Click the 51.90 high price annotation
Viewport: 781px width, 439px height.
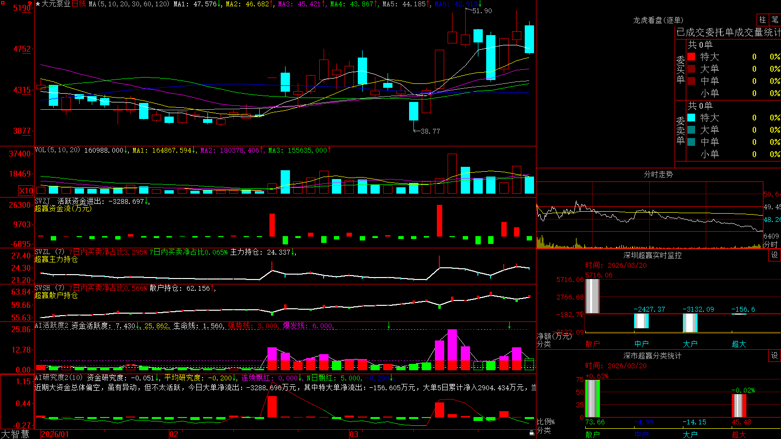pos(482,11)
